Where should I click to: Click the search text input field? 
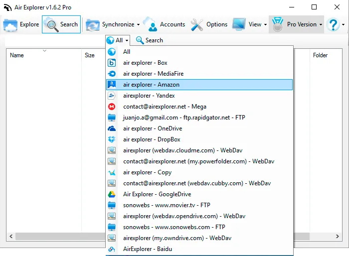[55, 40]
